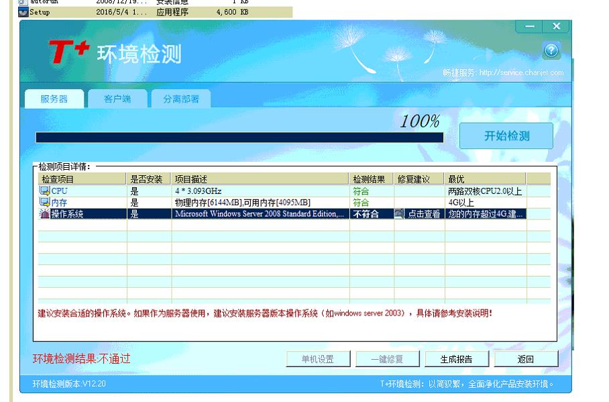This screenshot has width=609, height=402.
Task: Generate report with 生成报告 button
Action: (456, 359)
